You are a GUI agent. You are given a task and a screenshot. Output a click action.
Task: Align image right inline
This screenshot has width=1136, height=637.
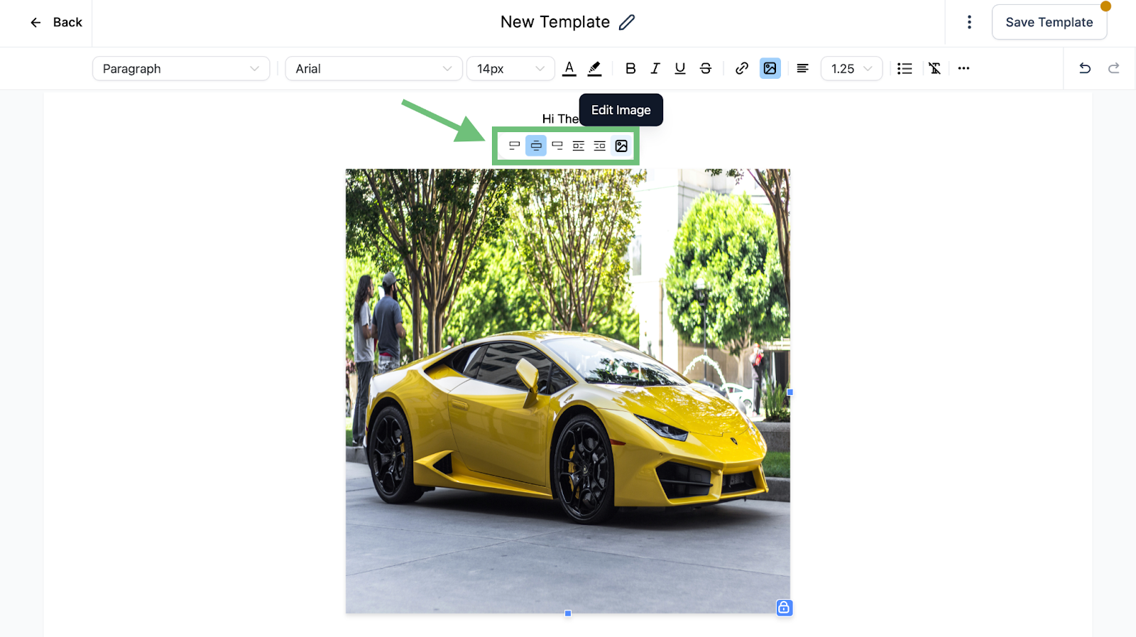click(x=557, y=146)
